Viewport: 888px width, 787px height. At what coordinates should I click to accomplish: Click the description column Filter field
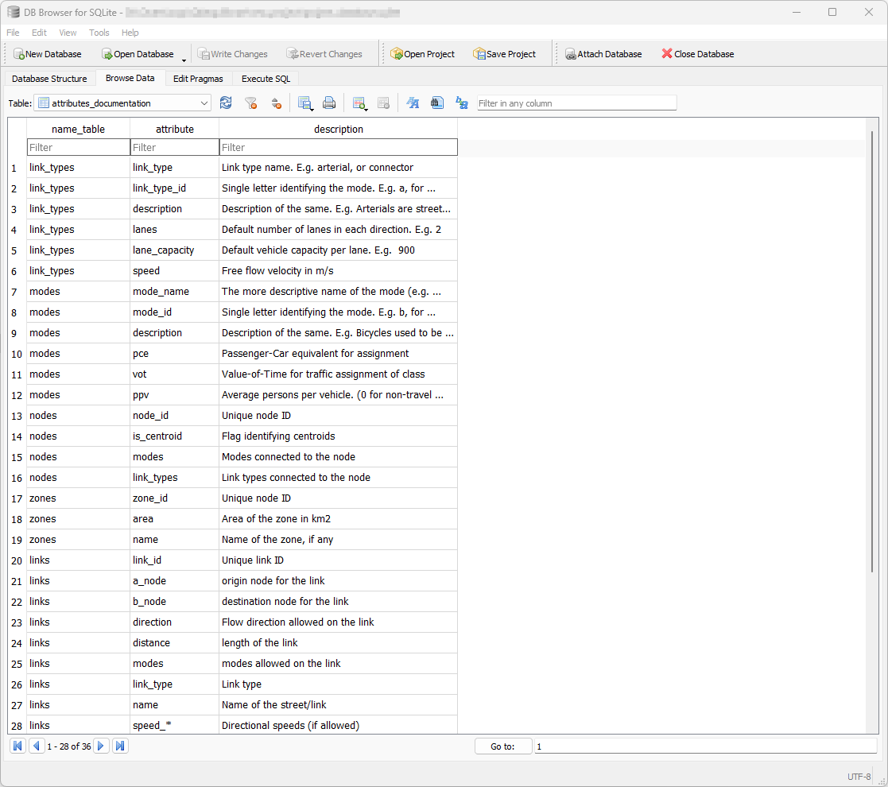point(338,147)
